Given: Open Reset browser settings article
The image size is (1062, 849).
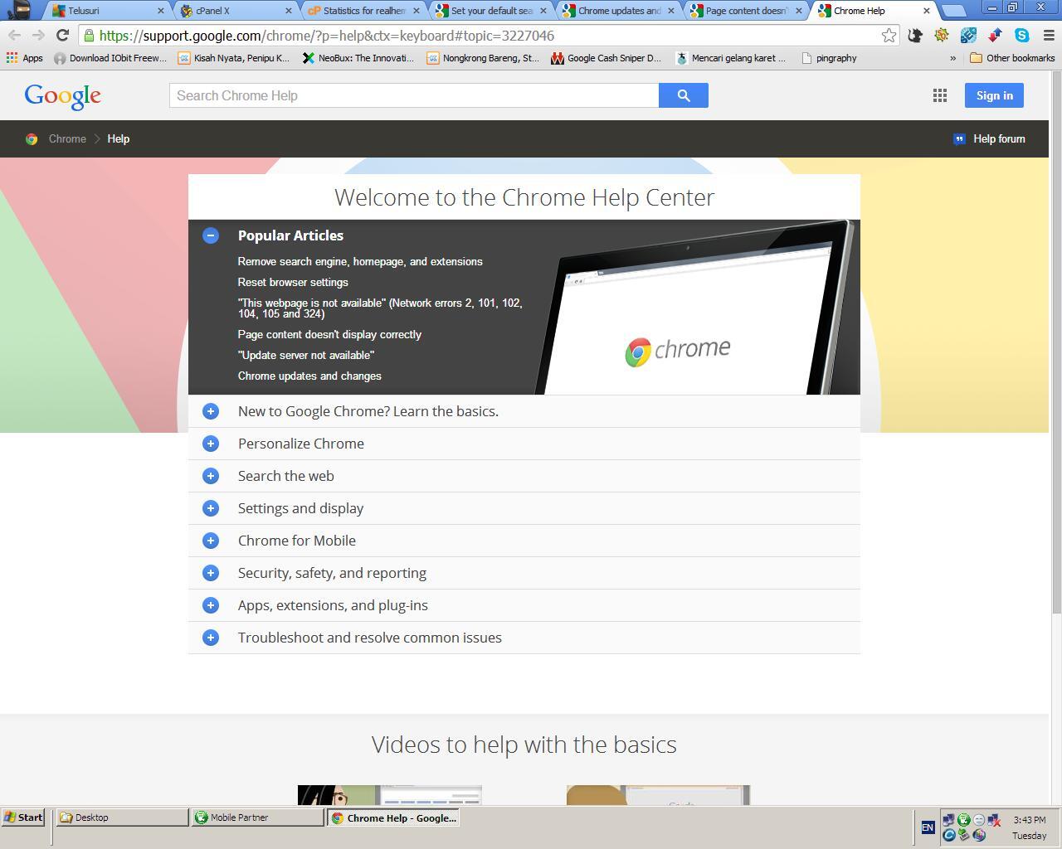Looking at the screenshot, I should pos(293,282).
